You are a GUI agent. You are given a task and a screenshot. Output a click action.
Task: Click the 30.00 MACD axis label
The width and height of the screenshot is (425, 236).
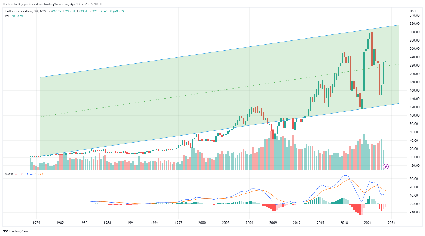pos(414,179)
